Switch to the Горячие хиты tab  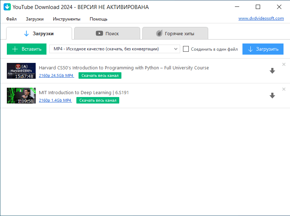pyautogui.click(x=175, y=33)
